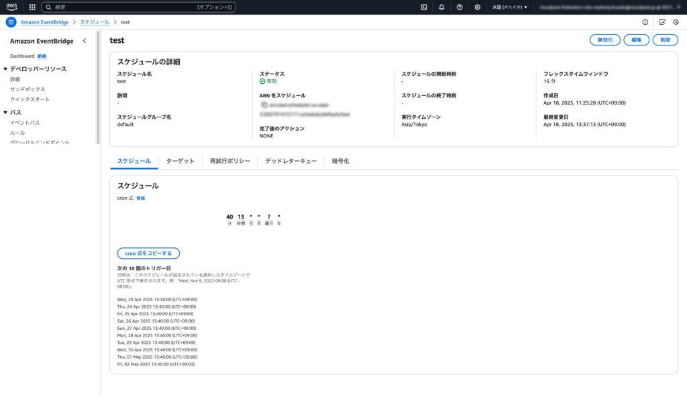Open the AWS home logo

point(12,7)
